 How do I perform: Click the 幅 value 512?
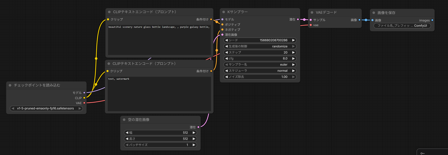pyautogui.click(x=185, y=133)
